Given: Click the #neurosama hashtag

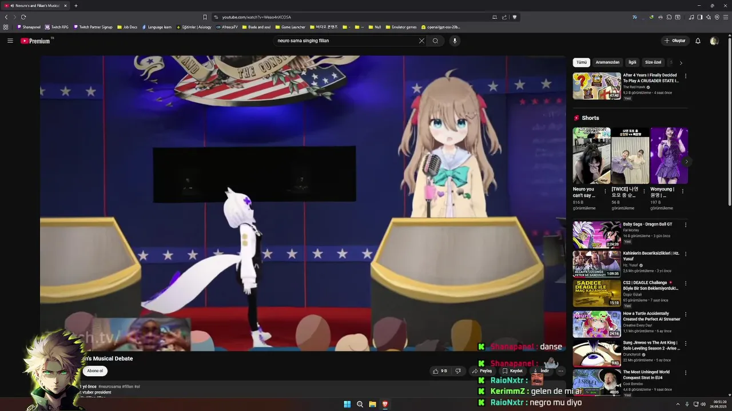Looking at the screenshot, I should click(109, 386).
